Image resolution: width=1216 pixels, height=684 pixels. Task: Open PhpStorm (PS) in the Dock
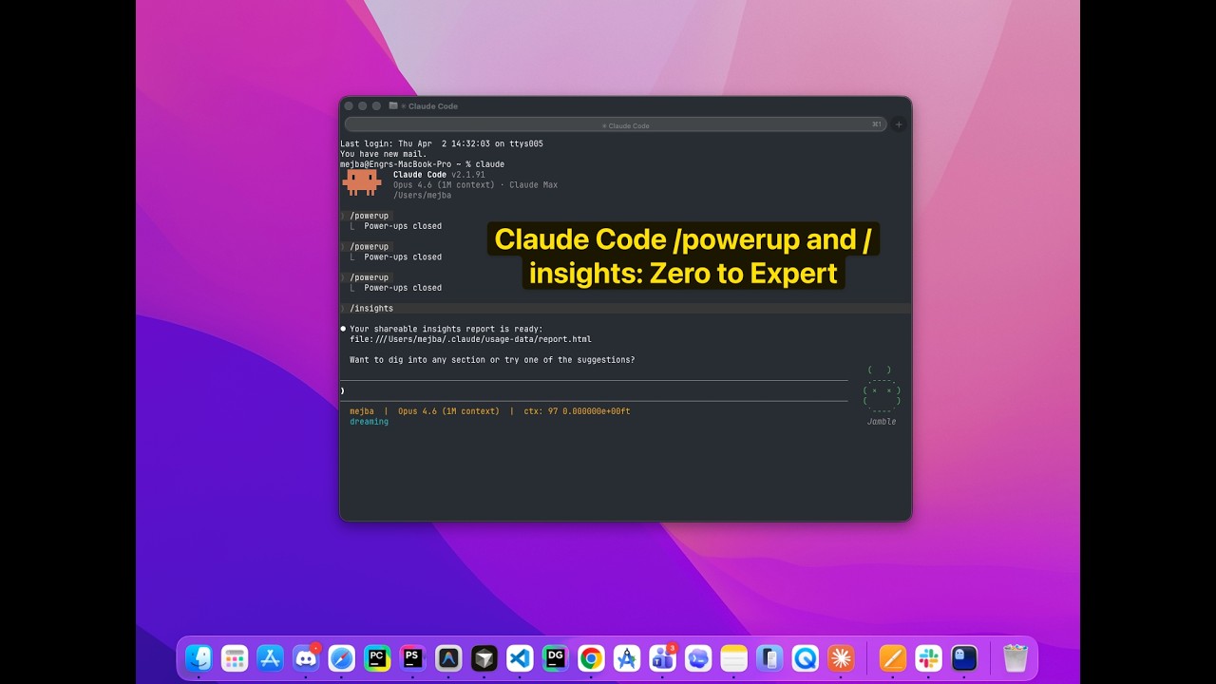pos(412,657)
